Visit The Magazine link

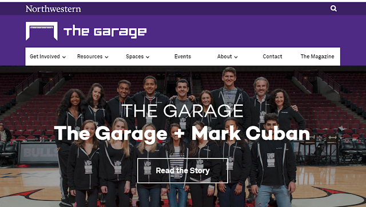pos(317,57)
